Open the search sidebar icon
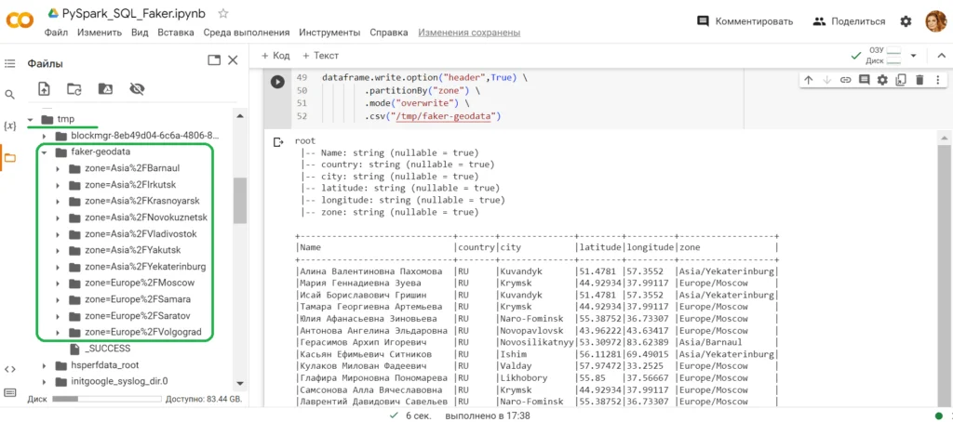This screenshot has width=953, height=422. (9, 95)
